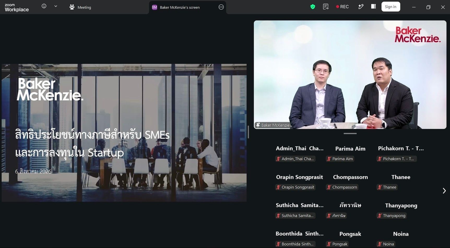Open more options on the shared screen tab
450x248 pixels.
[221, 7]
